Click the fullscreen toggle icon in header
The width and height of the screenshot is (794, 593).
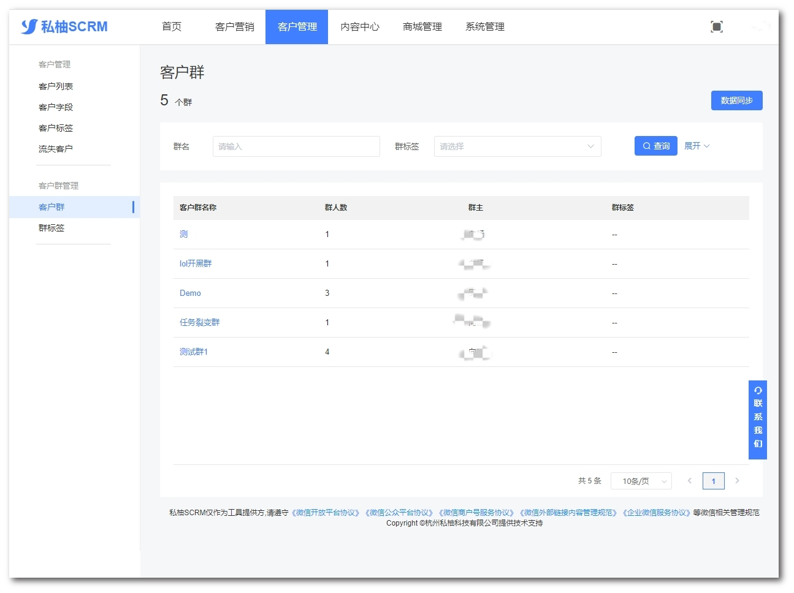(716, 27)
